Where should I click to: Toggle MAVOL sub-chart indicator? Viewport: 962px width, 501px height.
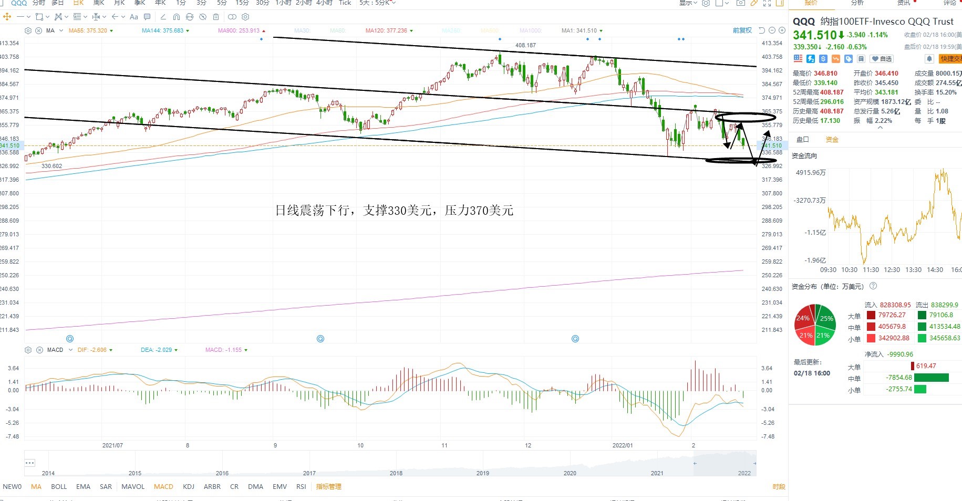tap(133, 487)
